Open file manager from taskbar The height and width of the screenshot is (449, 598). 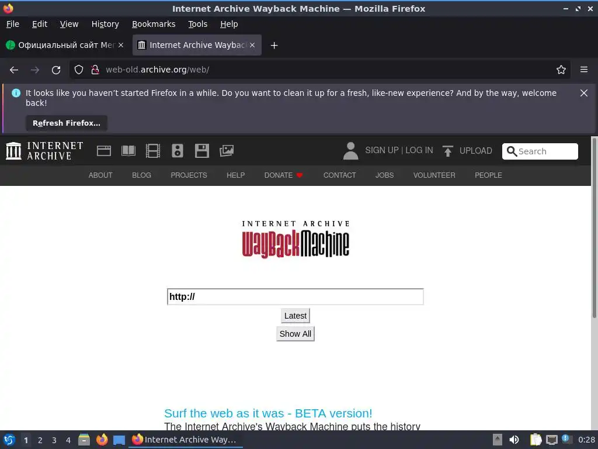click(84, 440)
